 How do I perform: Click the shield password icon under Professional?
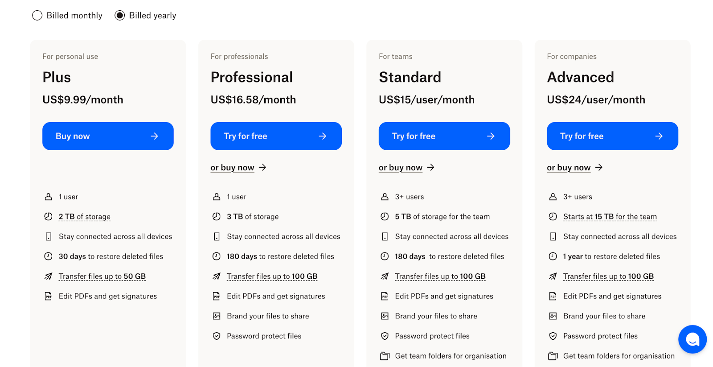[217, 336]
